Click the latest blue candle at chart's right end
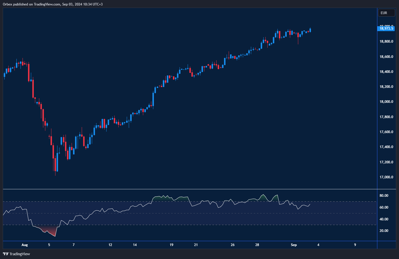399x259 pixels. tap(310, 30)
